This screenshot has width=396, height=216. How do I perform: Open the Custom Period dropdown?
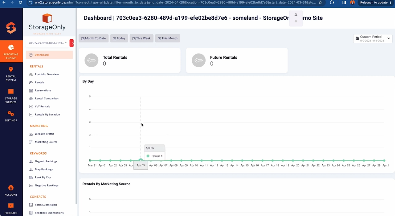tap(373, 38)
